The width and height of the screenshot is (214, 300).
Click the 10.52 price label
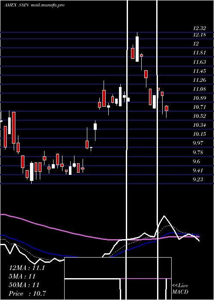coord(199,116)
